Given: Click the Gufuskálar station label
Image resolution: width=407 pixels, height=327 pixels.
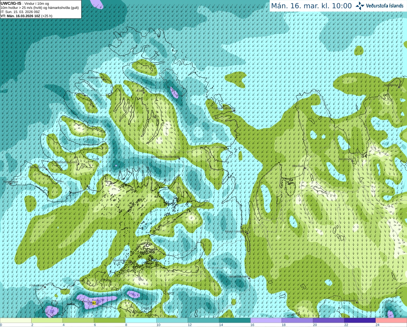Looking at the screenshot, I should tap(37, 285).
